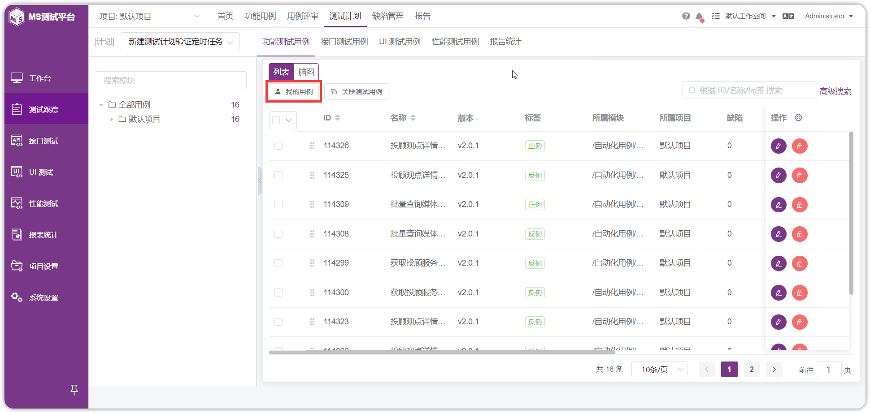Image resolution: width=870 pixels, height=413 pixels.
Task: Edit test case 114326
Action: tap(779, 146)
